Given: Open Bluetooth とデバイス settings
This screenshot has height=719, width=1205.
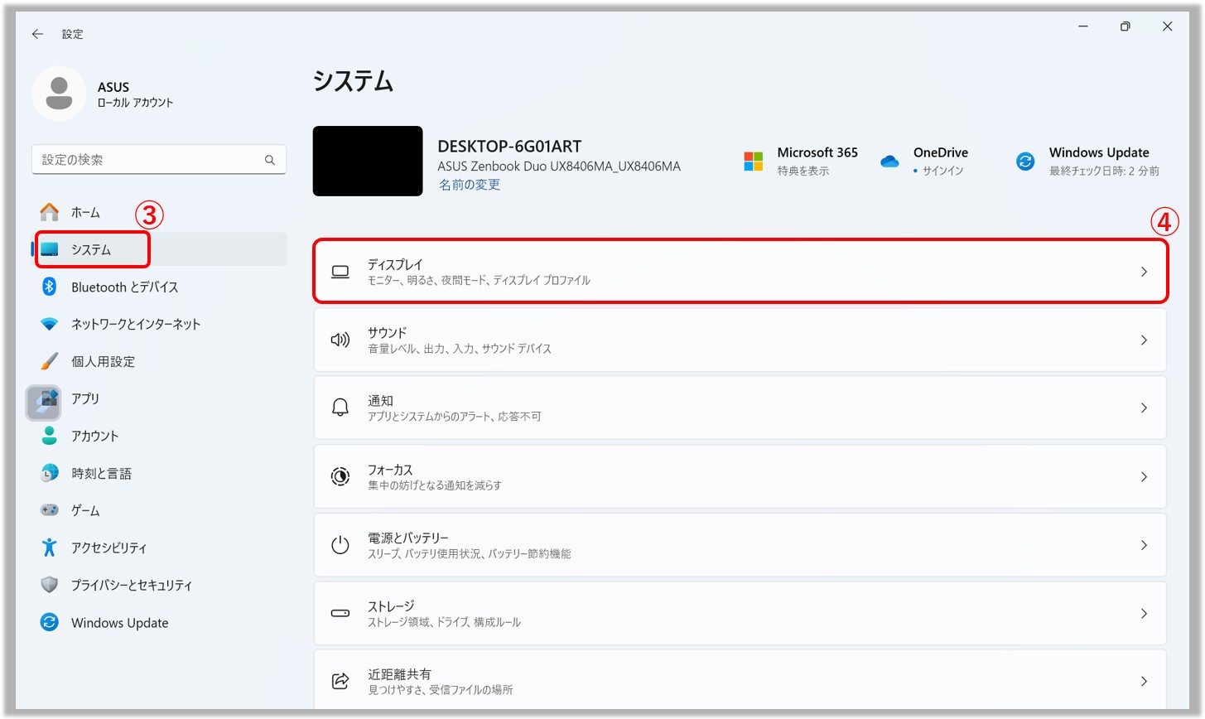Looking at the screenshot, I should [160, 287].
